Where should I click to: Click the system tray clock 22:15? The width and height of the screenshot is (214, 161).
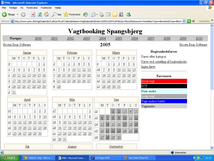tap(208, 158)
